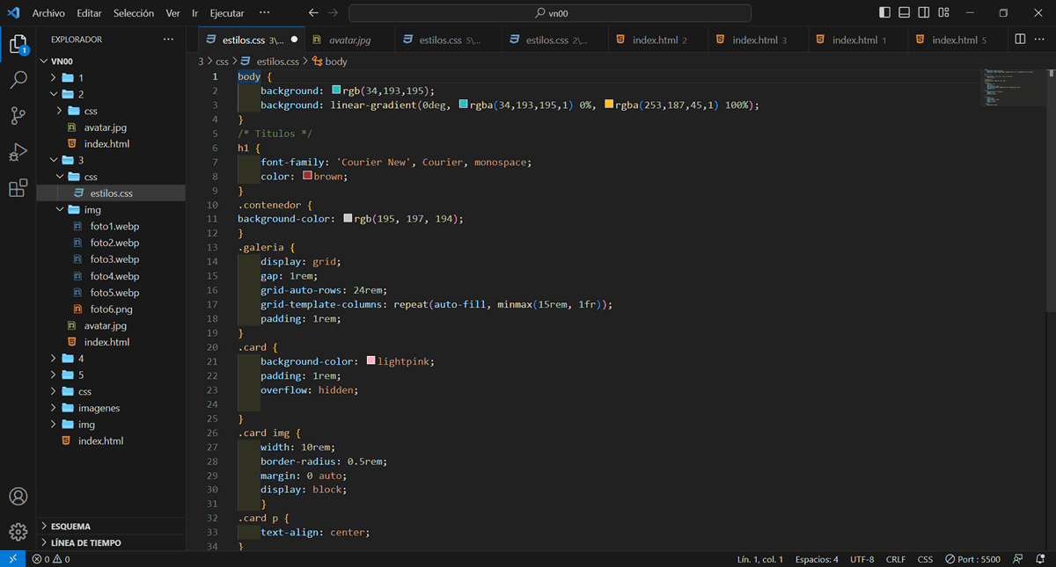Screen dimensions: 1056x567
Task: Expand folder 4 in the explorer
Action: 81,359
